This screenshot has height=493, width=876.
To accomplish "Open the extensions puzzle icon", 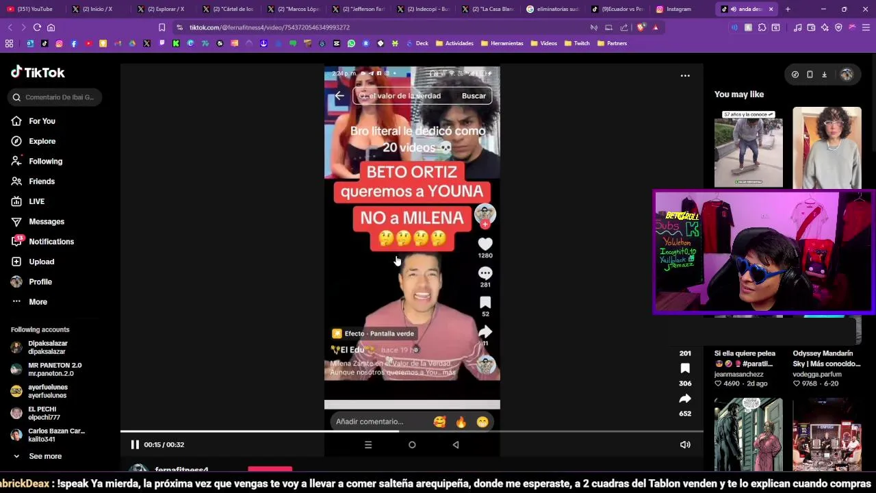I will click(762, 27).
